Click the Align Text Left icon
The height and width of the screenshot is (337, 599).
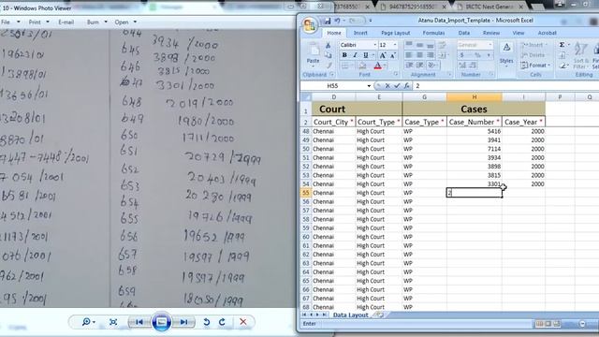[408, 55]
